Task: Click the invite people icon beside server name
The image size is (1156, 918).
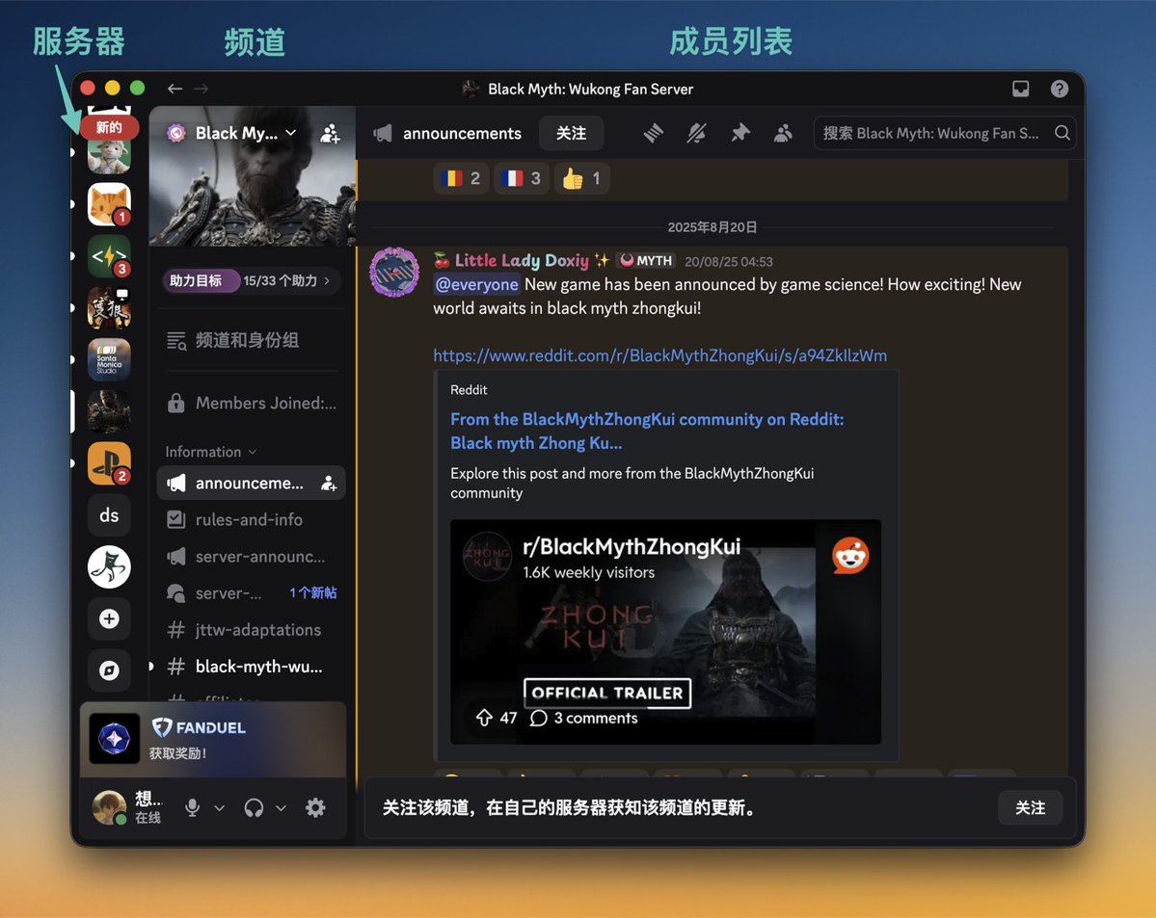Action: tap(330, 133)
